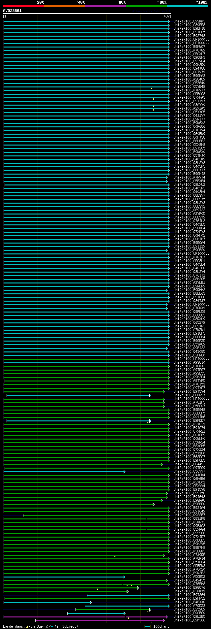Click the cyan alignment bar of UniRef100_B8ARS7
The width and height of the screenshot is (211, 629).
[78, 395]
